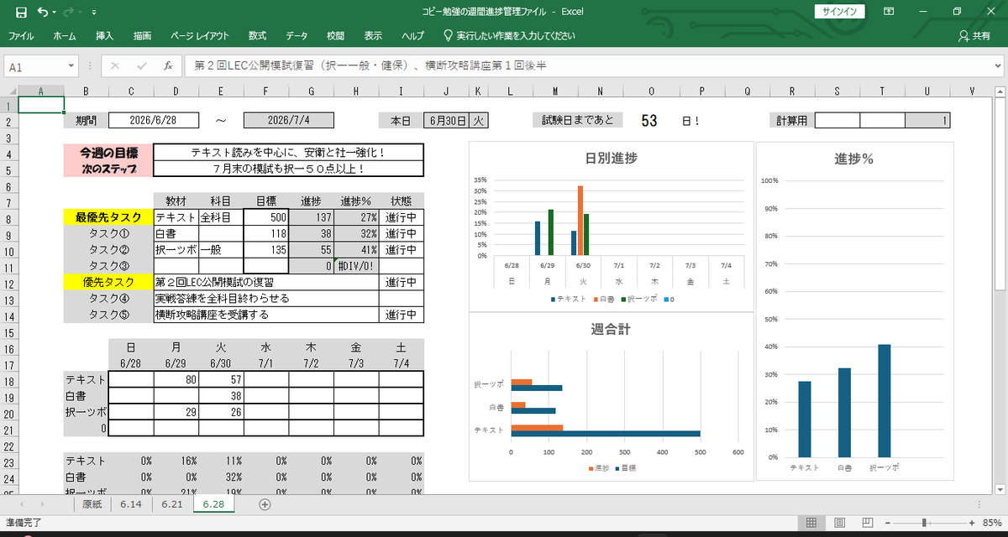The height and width of the screenshot is (537, 1008).
Task: Open the ページ レイアウト tab
Action: [x=199, y=36]
